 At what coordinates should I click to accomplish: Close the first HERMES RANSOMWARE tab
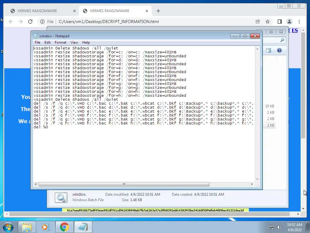coord(74,11)
